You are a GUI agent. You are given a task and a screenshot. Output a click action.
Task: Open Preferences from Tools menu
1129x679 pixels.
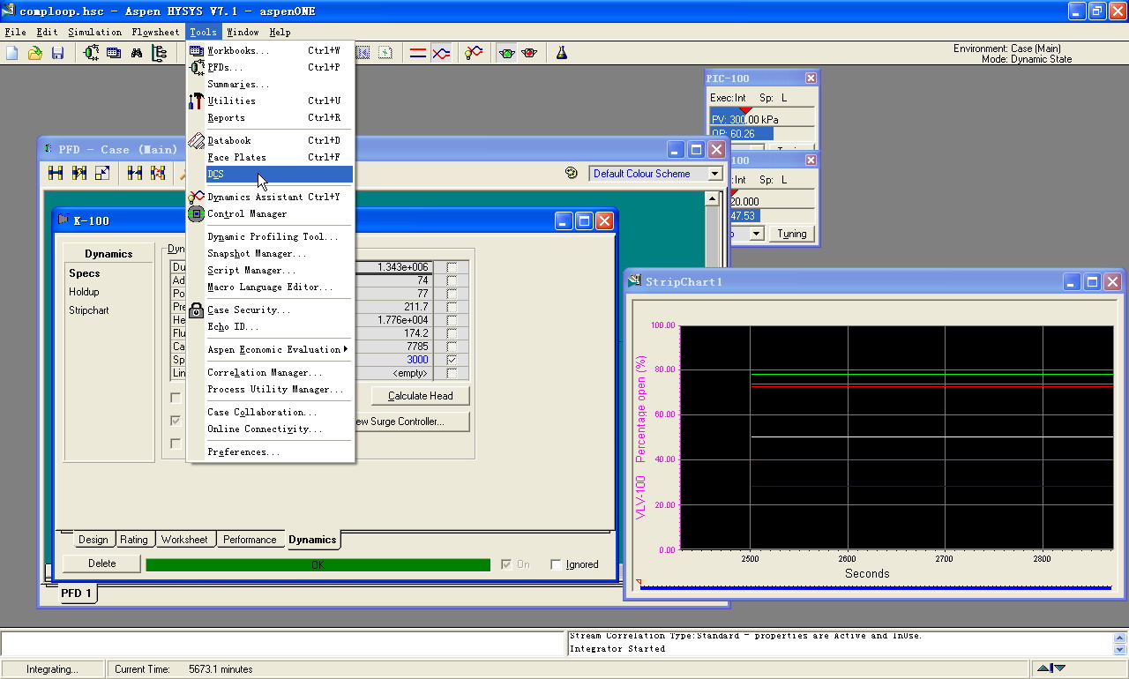279,451
